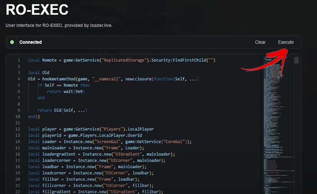
Task: Click the 'return Old(Self, ...)' line
Action: coord(62,110)
